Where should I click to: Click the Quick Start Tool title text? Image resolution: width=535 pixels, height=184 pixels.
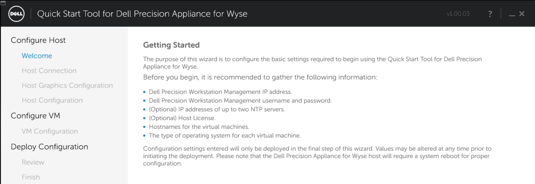[x=142, y=14]
